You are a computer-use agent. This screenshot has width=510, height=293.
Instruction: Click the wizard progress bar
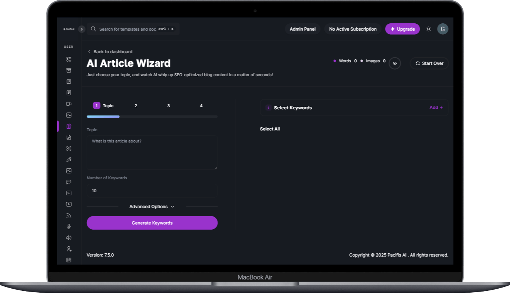click(x=152, y=117)
